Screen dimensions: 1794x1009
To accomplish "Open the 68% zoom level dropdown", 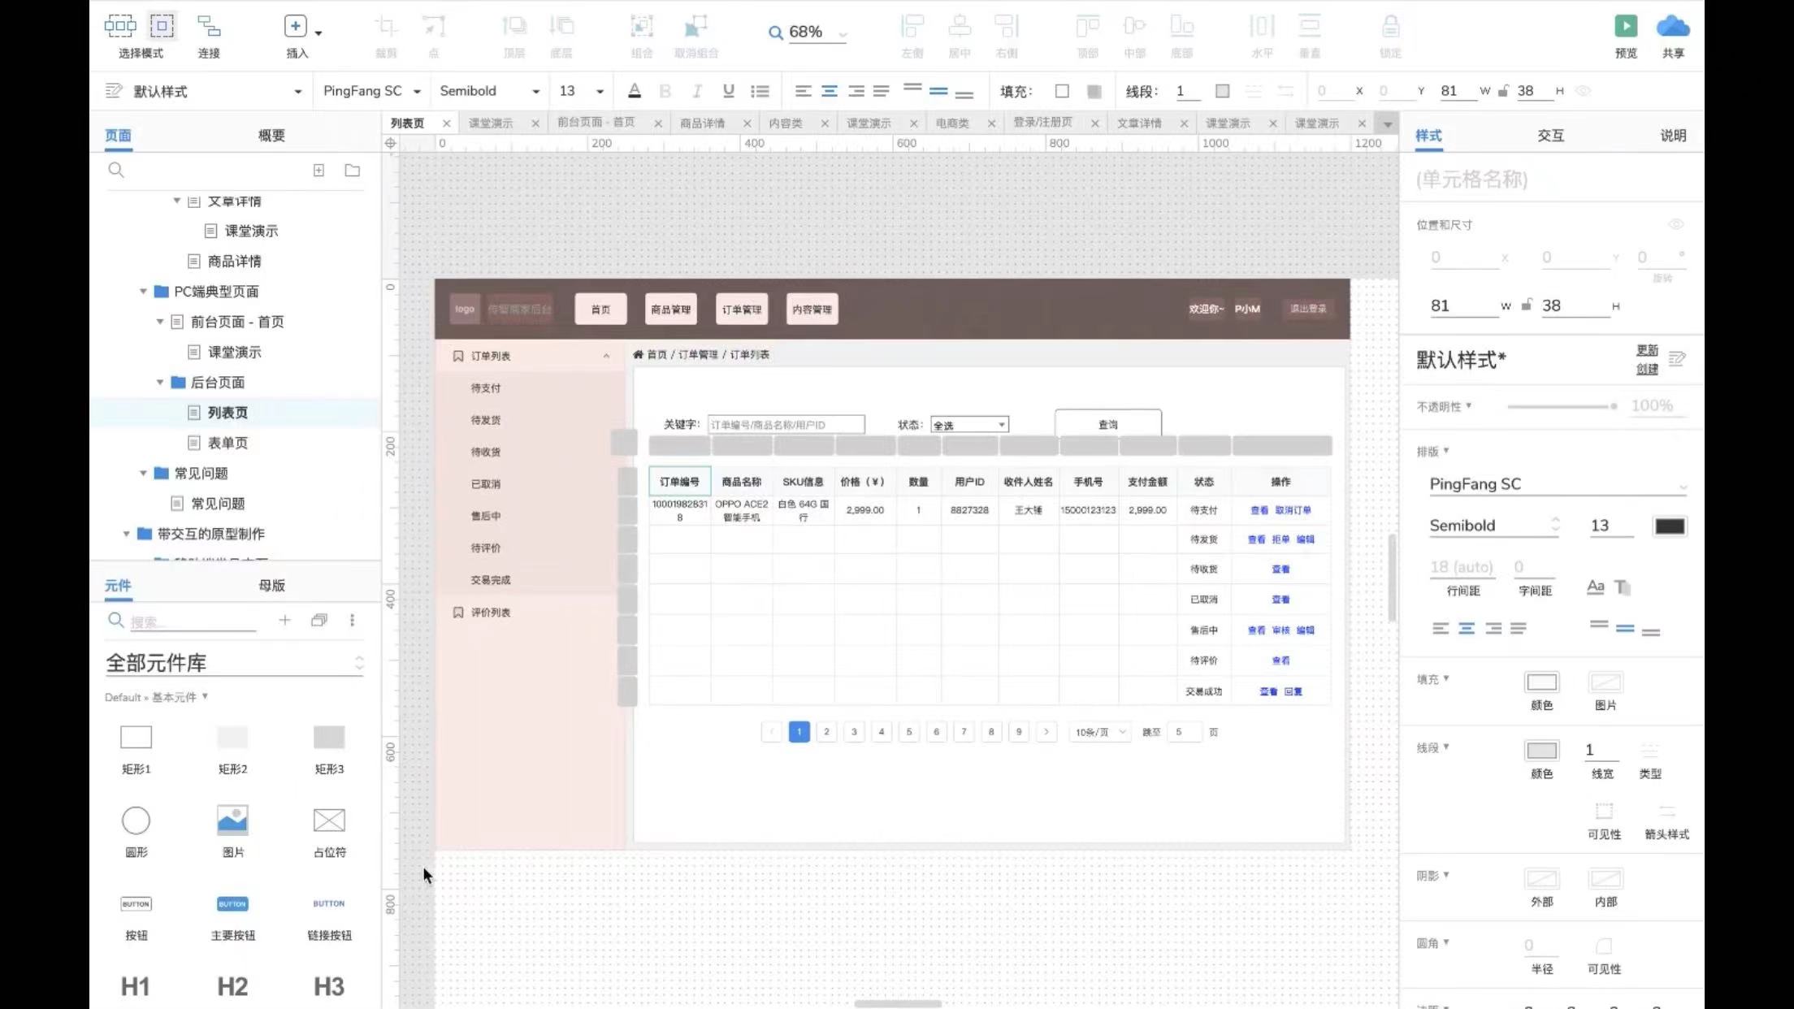I will pyautogui.click(x=843, y=33).
